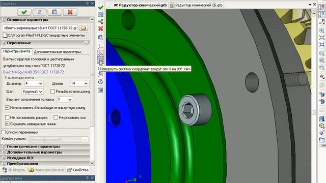Open the document tabs list dropdown arrow
The width and height of the screenshot is (326, 183).
pyautogui.click(x=310, y=5)
